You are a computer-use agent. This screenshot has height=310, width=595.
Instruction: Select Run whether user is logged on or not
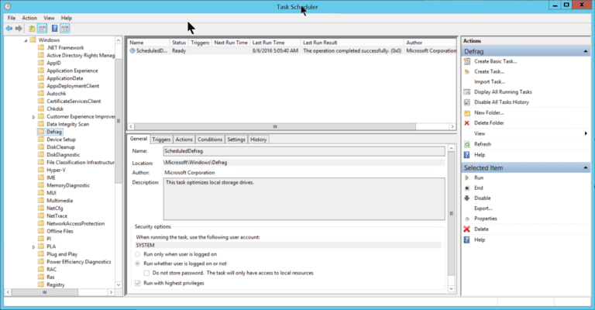pos(138,263)
